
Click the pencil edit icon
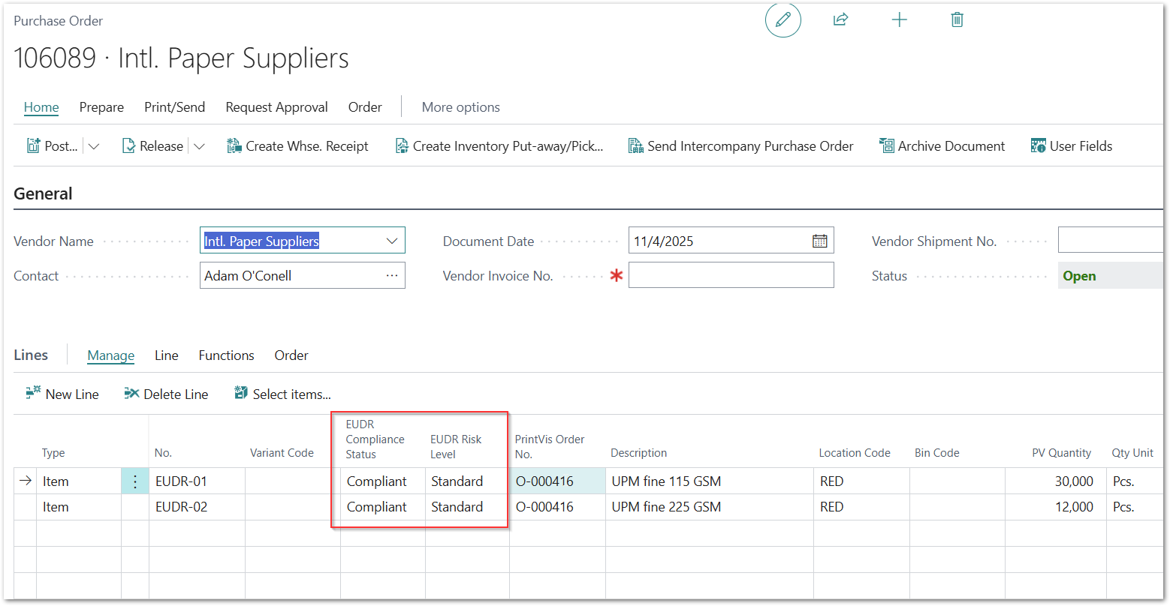pyautogui.click(x=783, y=20)
